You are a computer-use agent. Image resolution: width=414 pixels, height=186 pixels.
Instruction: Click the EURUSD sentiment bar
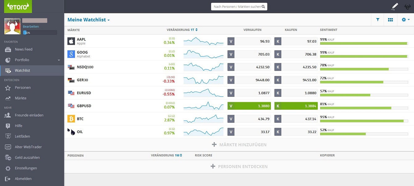pyautogui.click(x=364, y=95)
